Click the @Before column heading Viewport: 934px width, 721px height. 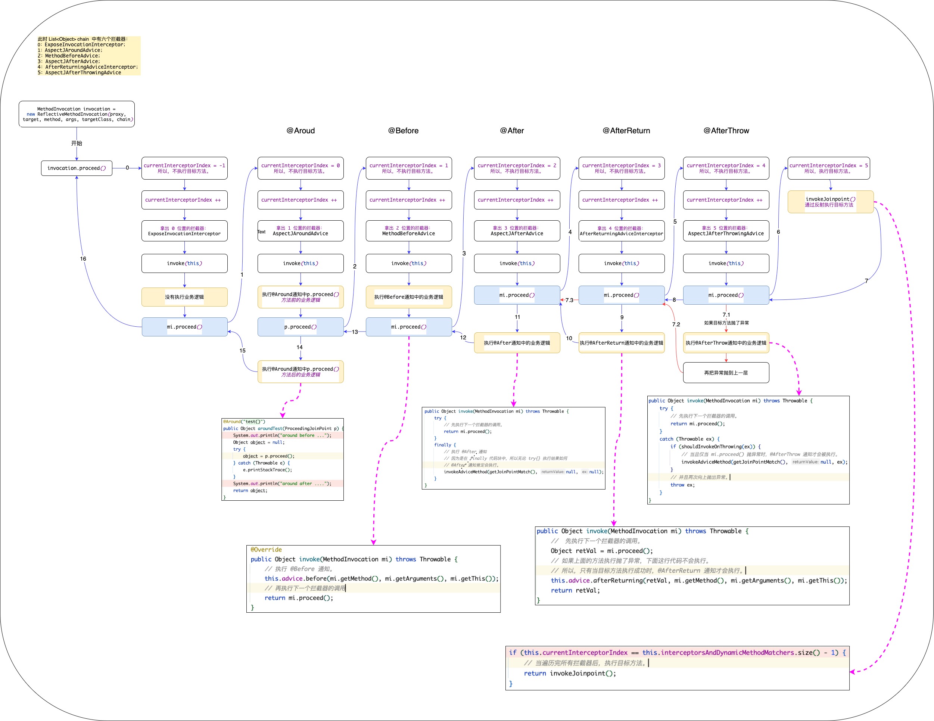[403, 130]
